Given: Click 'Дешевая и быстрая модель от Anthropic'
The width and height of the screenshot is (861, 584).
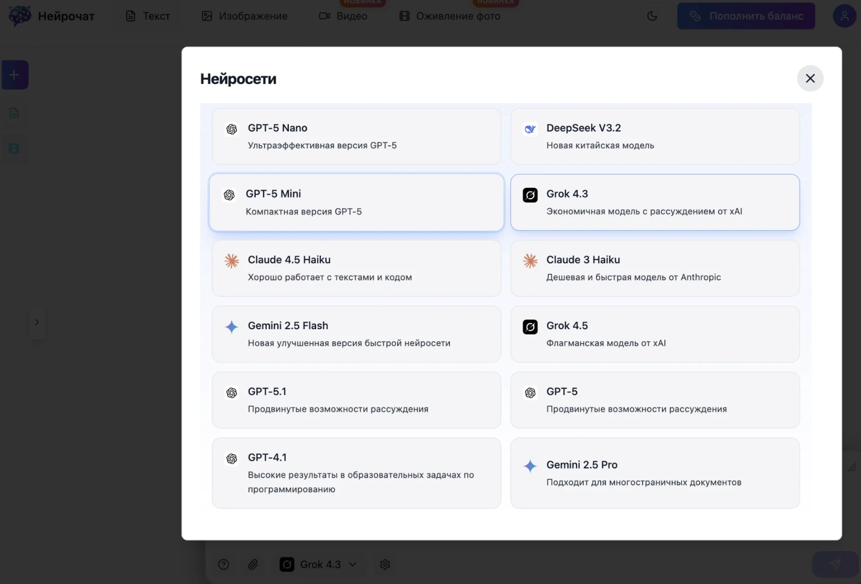Looking at the screenshot, I should (634, 277).
